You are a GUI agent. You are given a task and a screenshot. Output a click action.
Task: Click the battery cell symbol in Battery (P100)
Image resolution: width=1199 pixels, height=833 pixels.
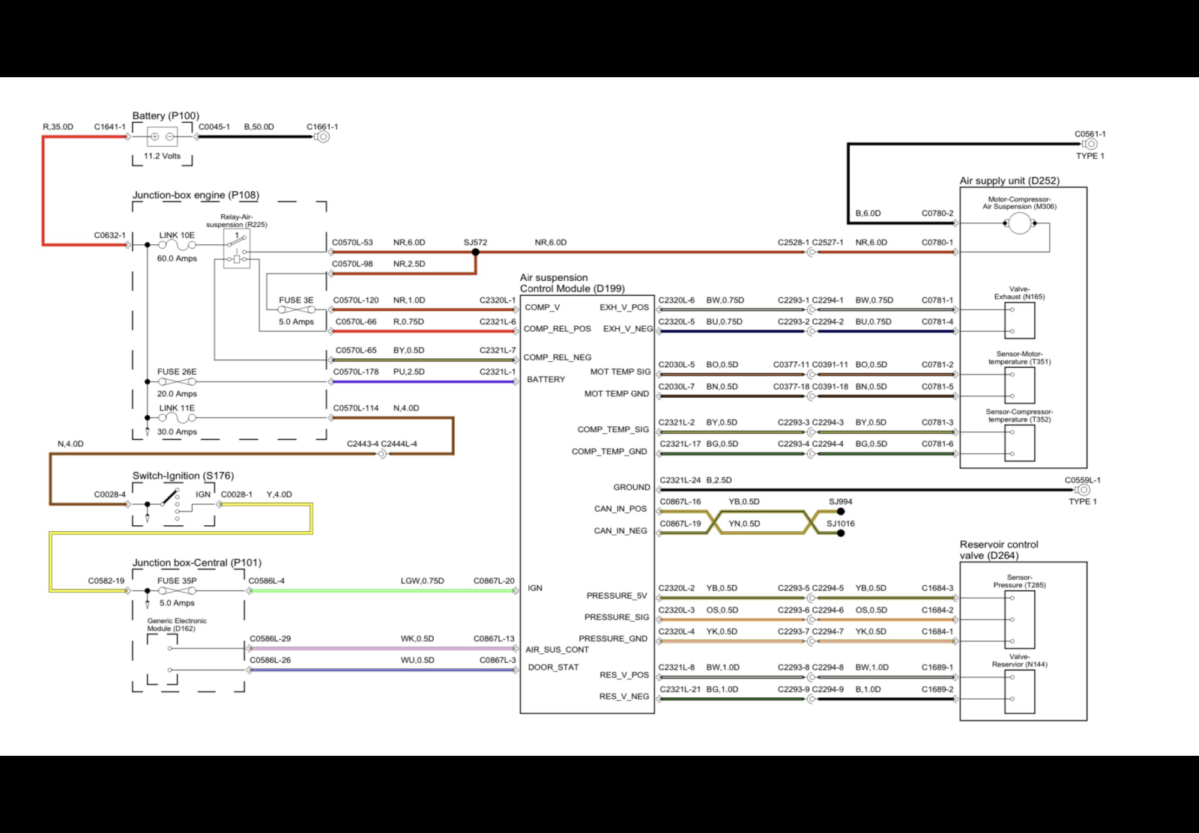pyautogui.click(x=163, y=136)
